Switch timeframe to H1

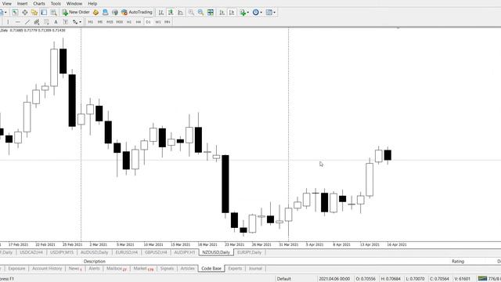click(x=129, y=22)
